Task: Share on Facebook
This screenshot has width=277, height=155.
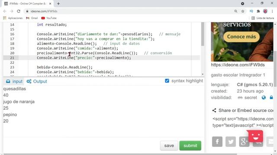Action: [x=217, y=142]
